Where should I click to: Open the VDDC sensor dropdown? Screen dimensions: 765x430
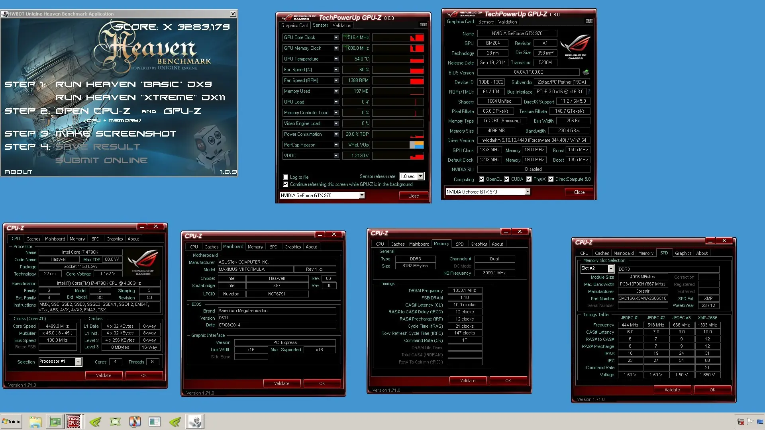(x=336, y=156)
